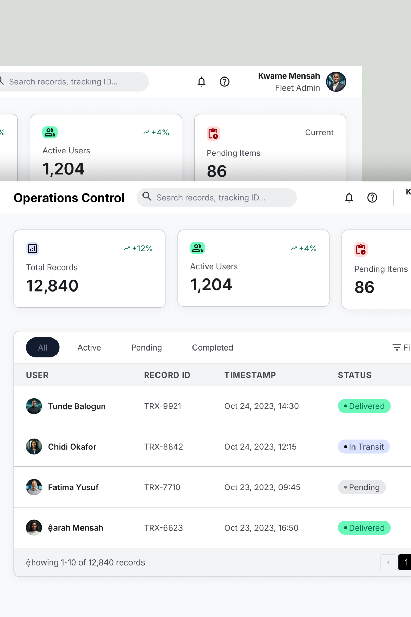
Task: Sort by USER column header
Action: [37, 375]
